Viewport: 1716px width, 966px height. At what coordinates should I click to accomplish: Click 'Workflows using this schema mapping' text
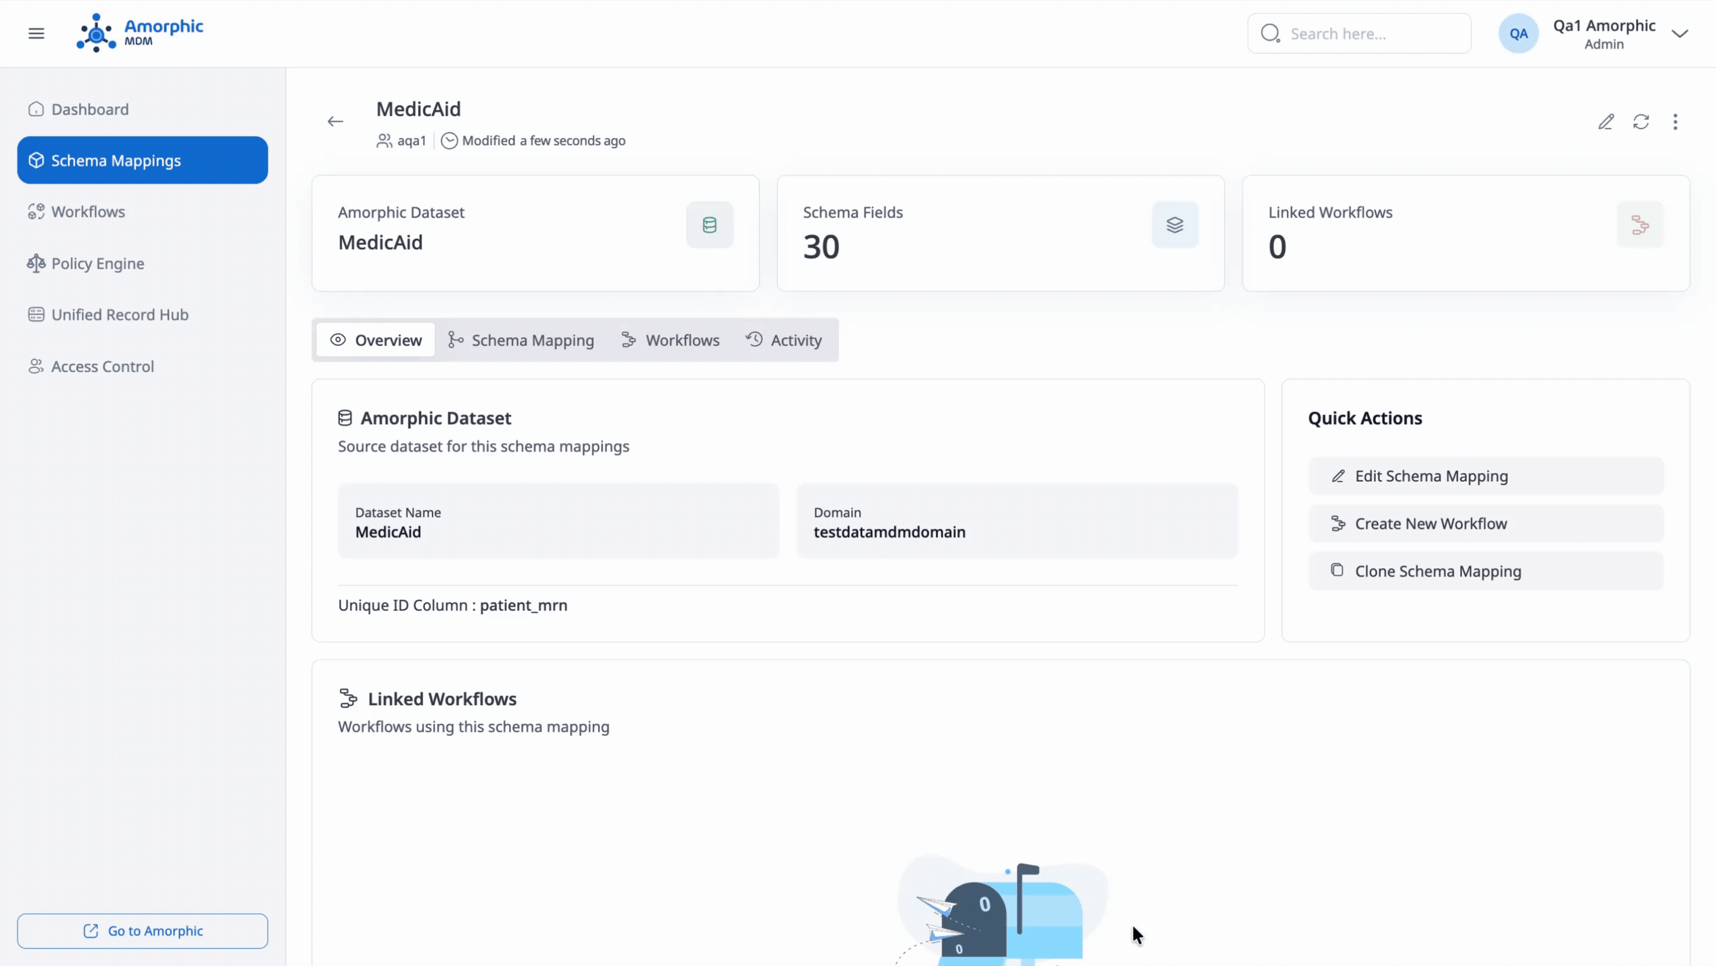pyautogui.click(x=474, y=727)
